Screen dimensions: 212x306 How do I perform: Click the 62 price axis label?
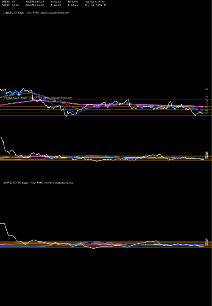coord(207,110)
